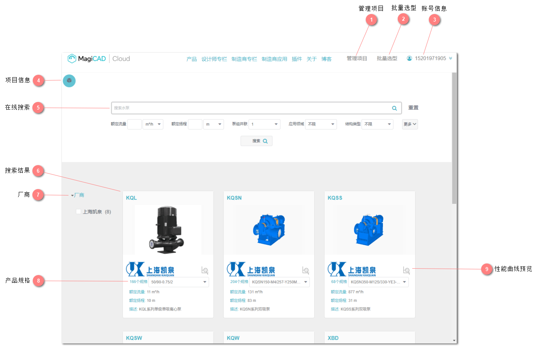Preview performance curve for KQSS pump

406,270
